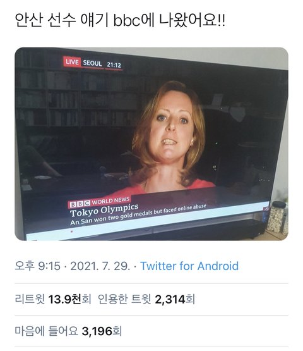Click the tweet text about 안산 선수
The width and height of the screenshot is (303, 351).
coord(120,20)
